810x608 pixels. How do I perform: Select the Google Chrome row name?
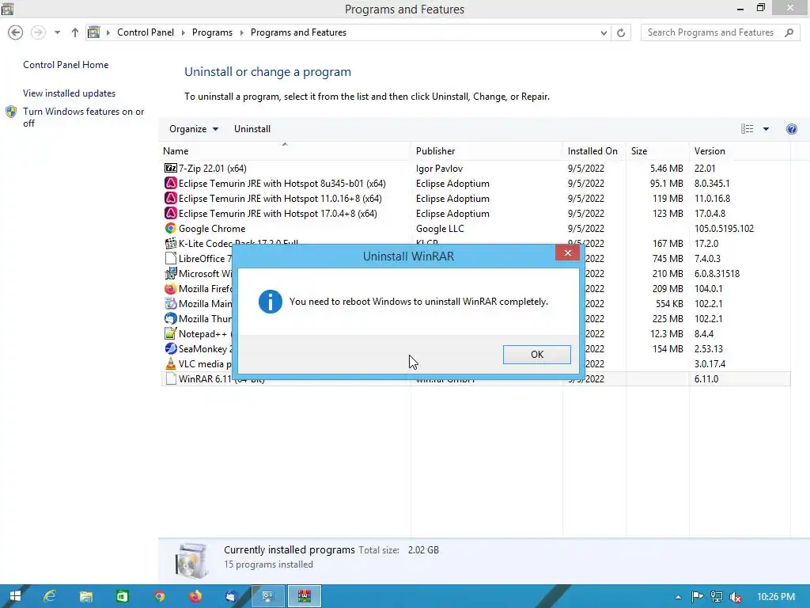212,229
